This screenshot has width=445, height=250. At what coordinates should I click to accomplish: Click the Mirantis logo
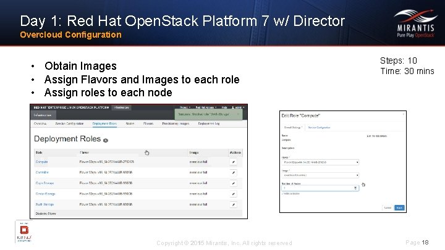point(415,24)
